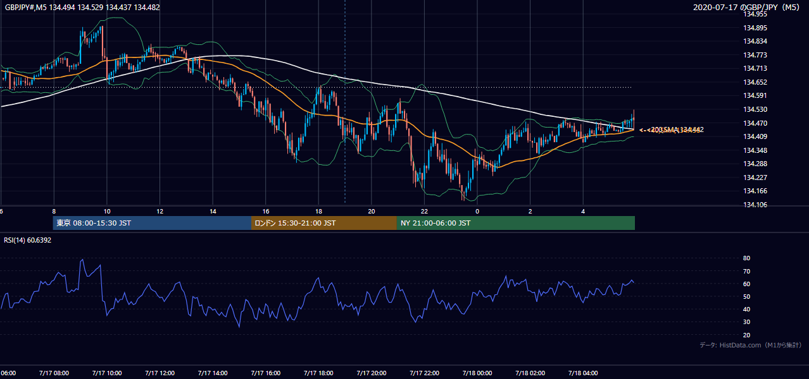809x379 pixels.
Task: Click the 7/17 18:00 date label
Action: [x=318, y=373]
